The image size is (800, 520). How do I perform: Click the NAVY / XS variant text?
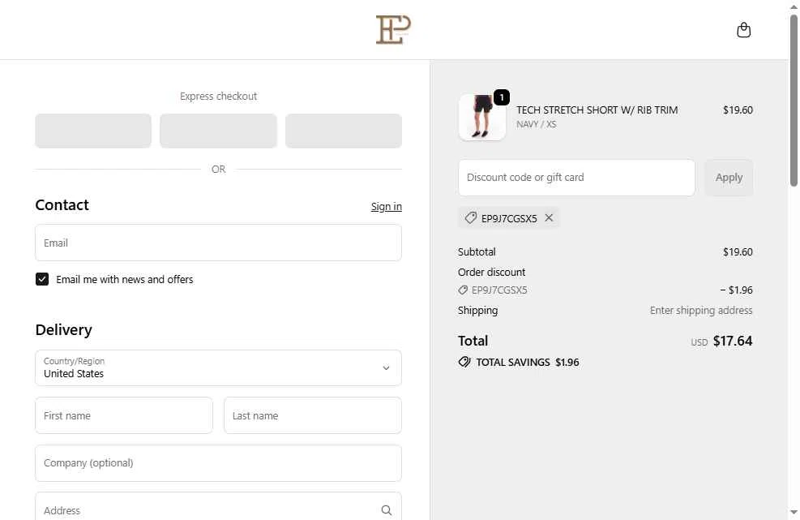pos(537,124)
